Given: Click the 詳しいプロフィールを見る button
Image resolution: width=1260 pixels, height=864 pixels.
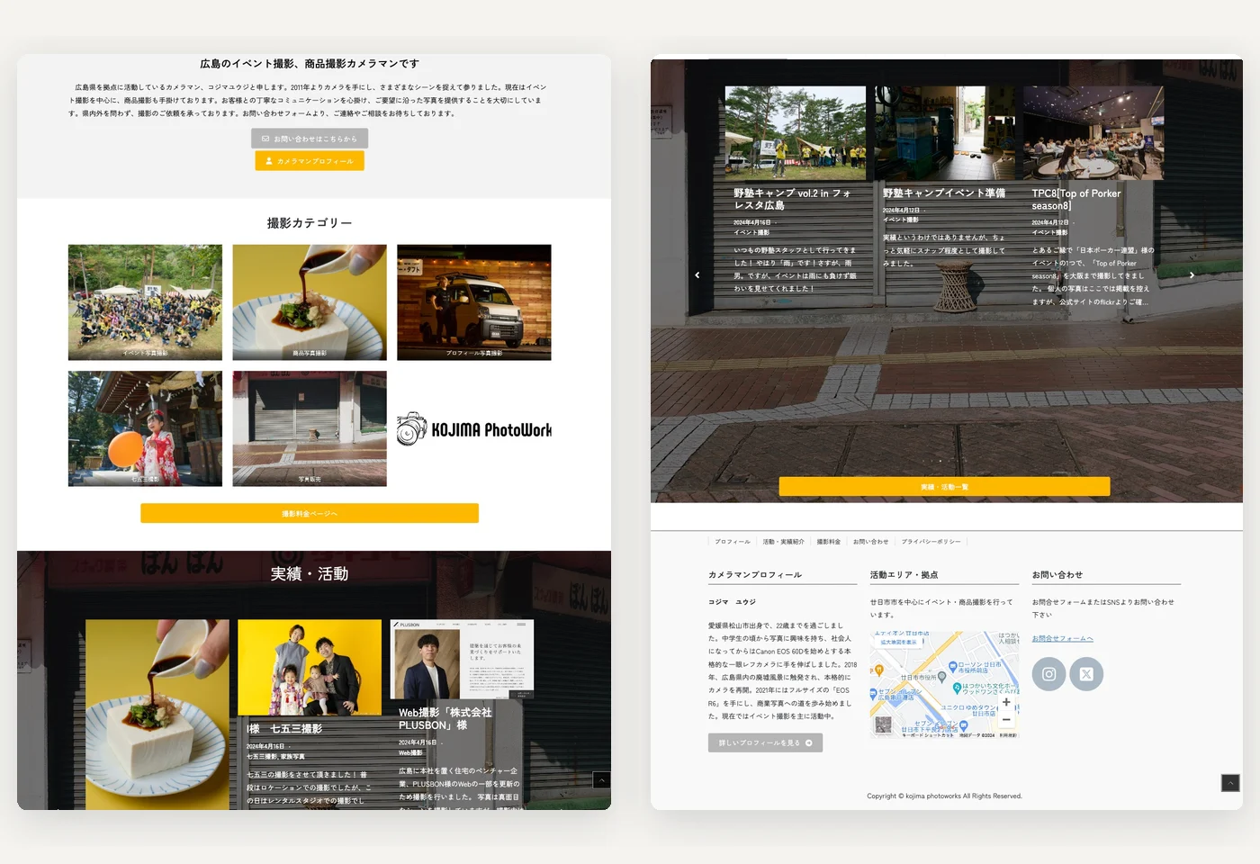Looking at the screenshot, I should click(x=765, y=742).
